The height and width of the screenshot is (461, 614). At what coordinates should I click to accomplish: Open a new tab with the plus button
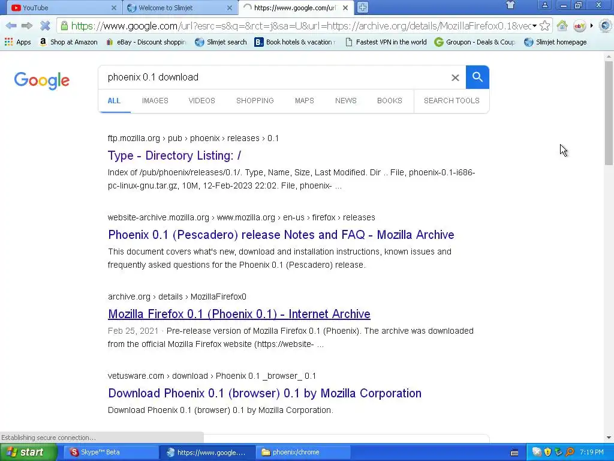[363, 7]
